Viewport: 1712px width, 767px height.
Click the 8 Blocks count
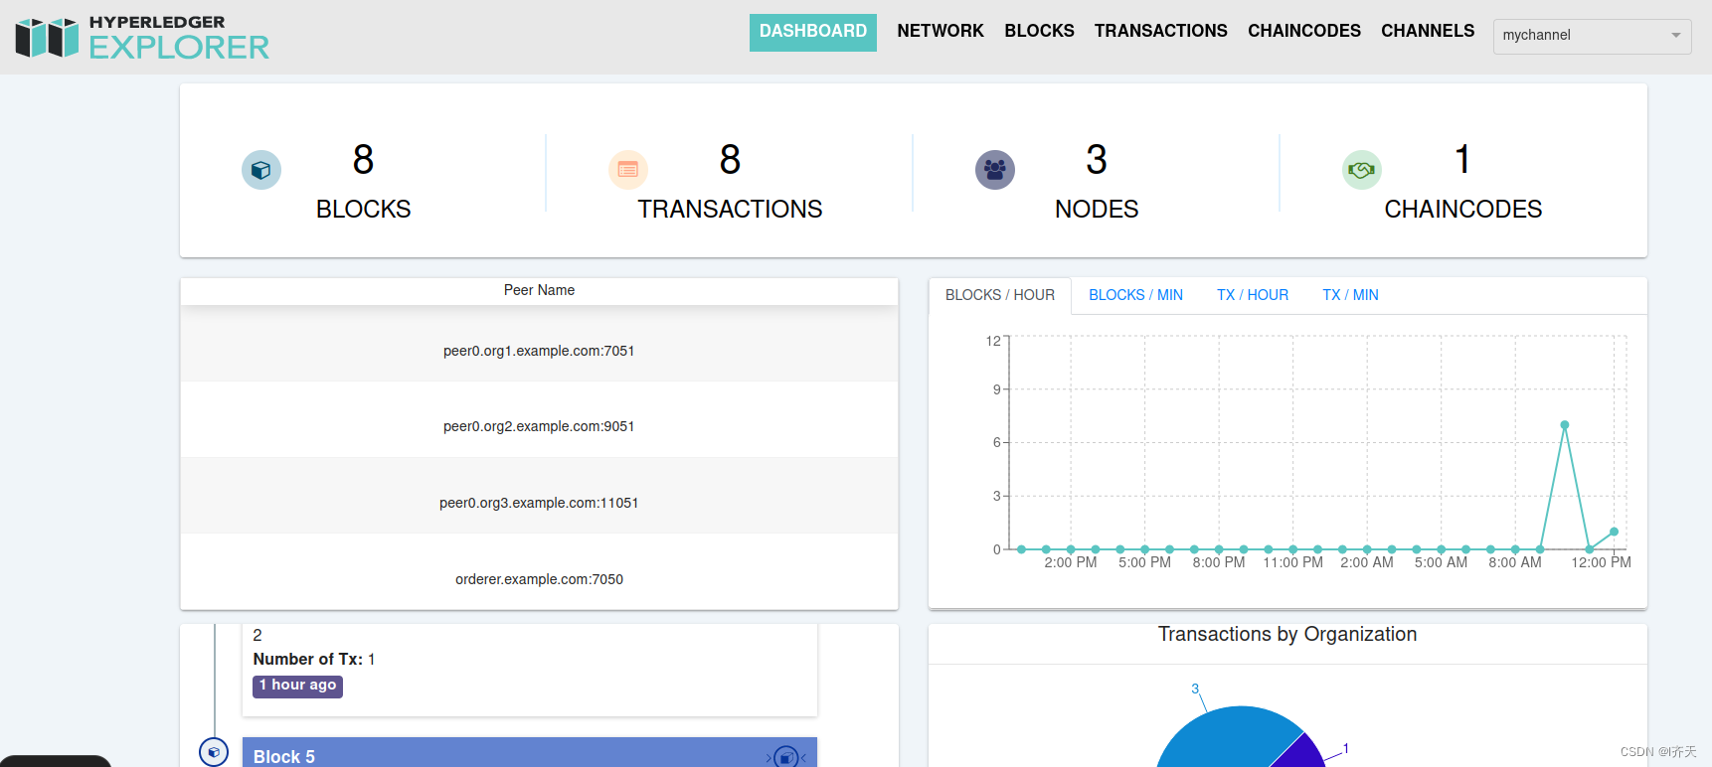coord(363,160)
